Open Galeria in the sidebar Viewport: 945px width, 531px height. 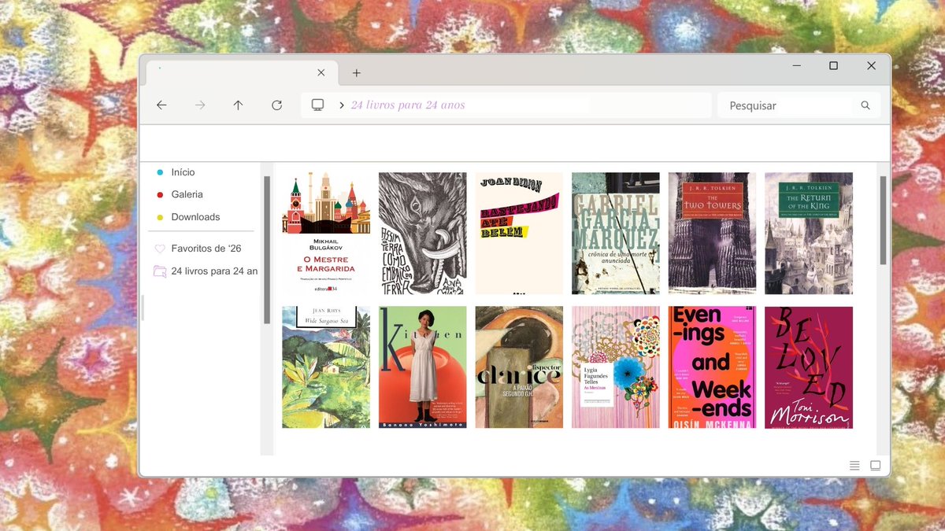187,194
